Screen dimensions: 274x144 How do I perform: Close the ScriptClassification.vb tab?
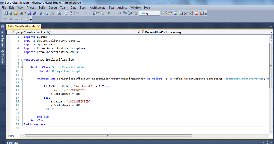(38, 26)
